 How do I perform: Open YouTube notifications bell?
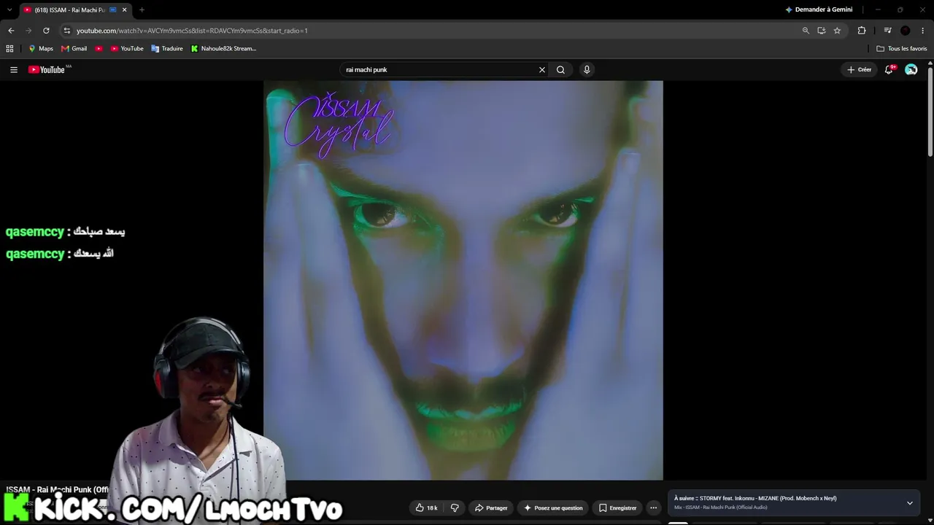[x=889, y=70]
